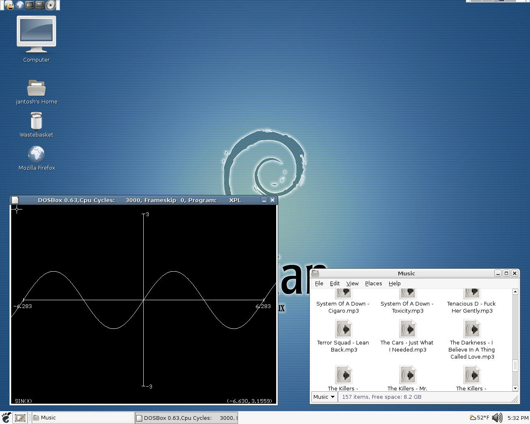Select The Darkness - I Believe In A Thing icon
The height and width of the screenshot is (424, 530).
point(472,329)
